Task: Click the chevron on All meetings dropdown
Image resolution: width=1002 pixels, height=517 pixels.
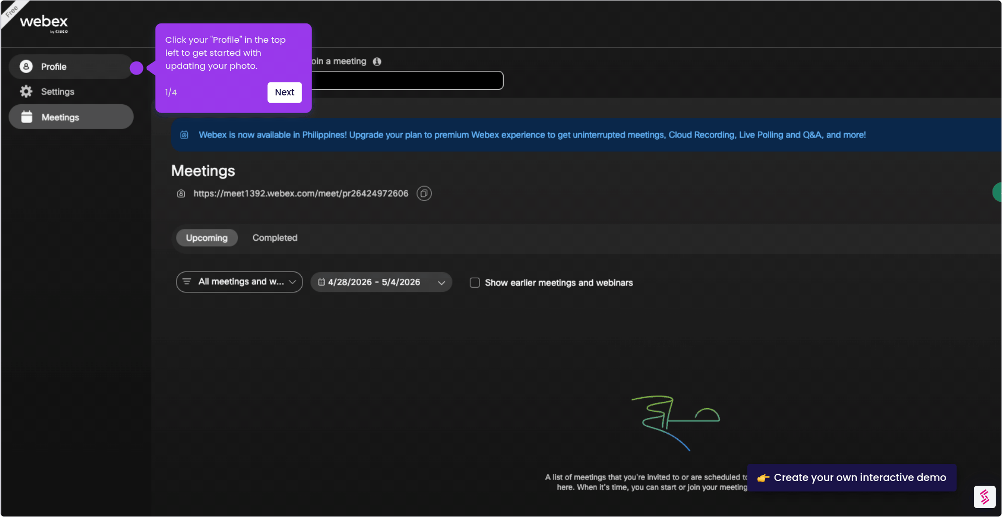Action: coord(292,282)
